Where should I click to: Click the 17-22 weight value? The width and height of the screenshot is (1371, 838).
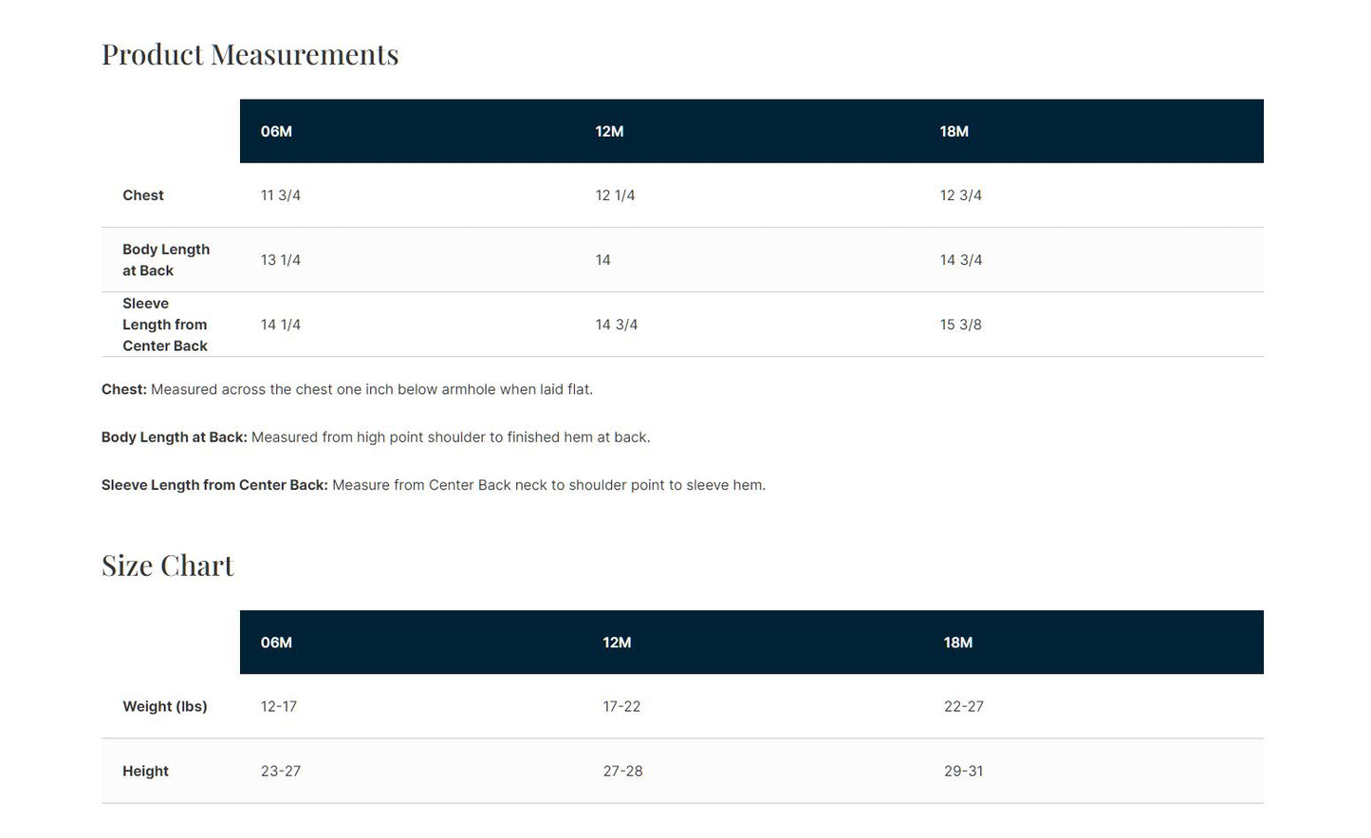621,706
